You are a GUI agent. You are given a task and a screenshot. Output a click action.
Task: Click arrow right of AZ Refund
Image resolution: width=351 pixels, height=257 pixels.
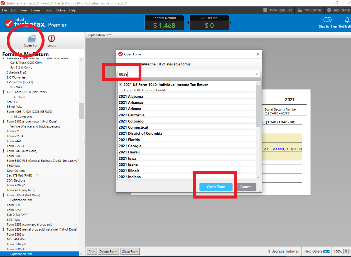coord(230,23)
